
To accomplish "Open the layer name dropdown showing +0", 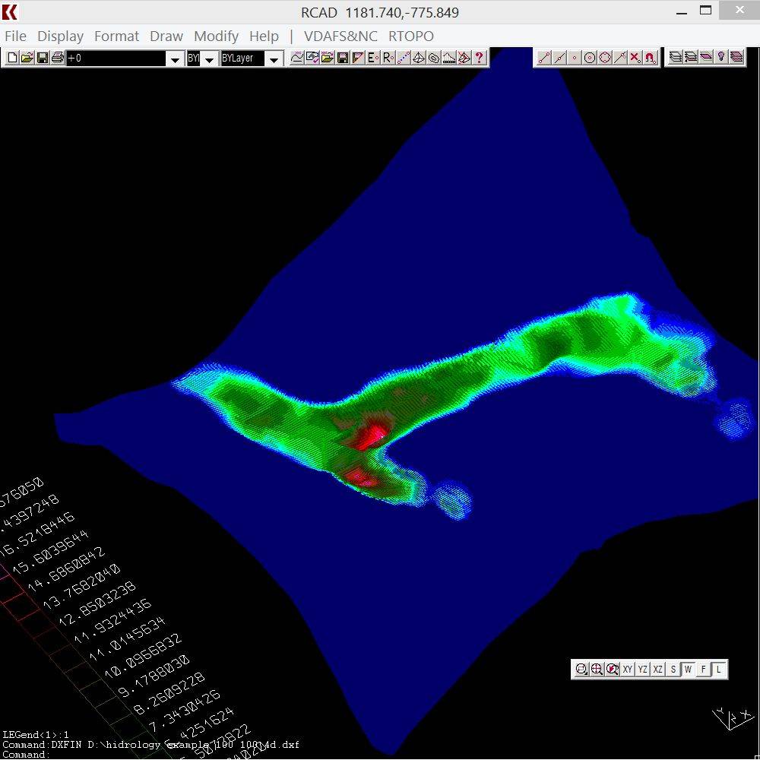I will tap(175, 59).
